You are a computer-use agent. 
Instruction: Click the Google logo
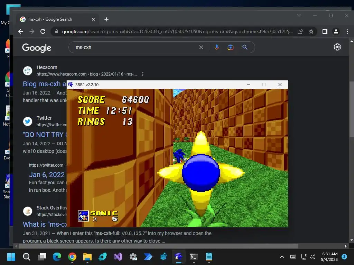click(37, 48)
